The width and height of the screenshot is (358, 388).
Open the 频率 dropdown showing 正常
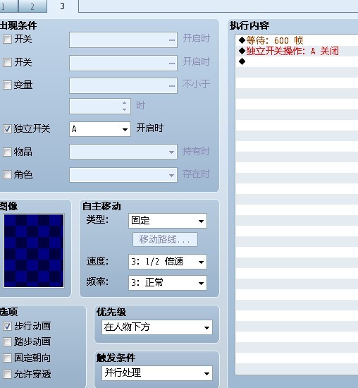pyautogui.click(x=168, y=283)
